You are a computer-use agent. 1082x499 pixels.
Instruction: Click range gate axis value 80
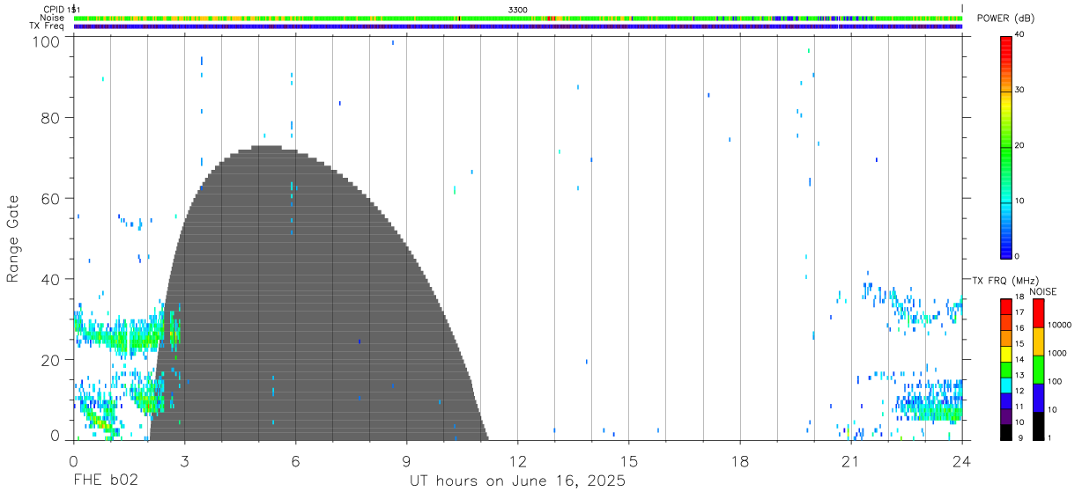51,118
